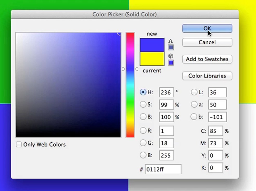This screenshot has width=256, height=191.
Task: Click the Color Picker (Solid Color) title bar
Action: (125, 14)
